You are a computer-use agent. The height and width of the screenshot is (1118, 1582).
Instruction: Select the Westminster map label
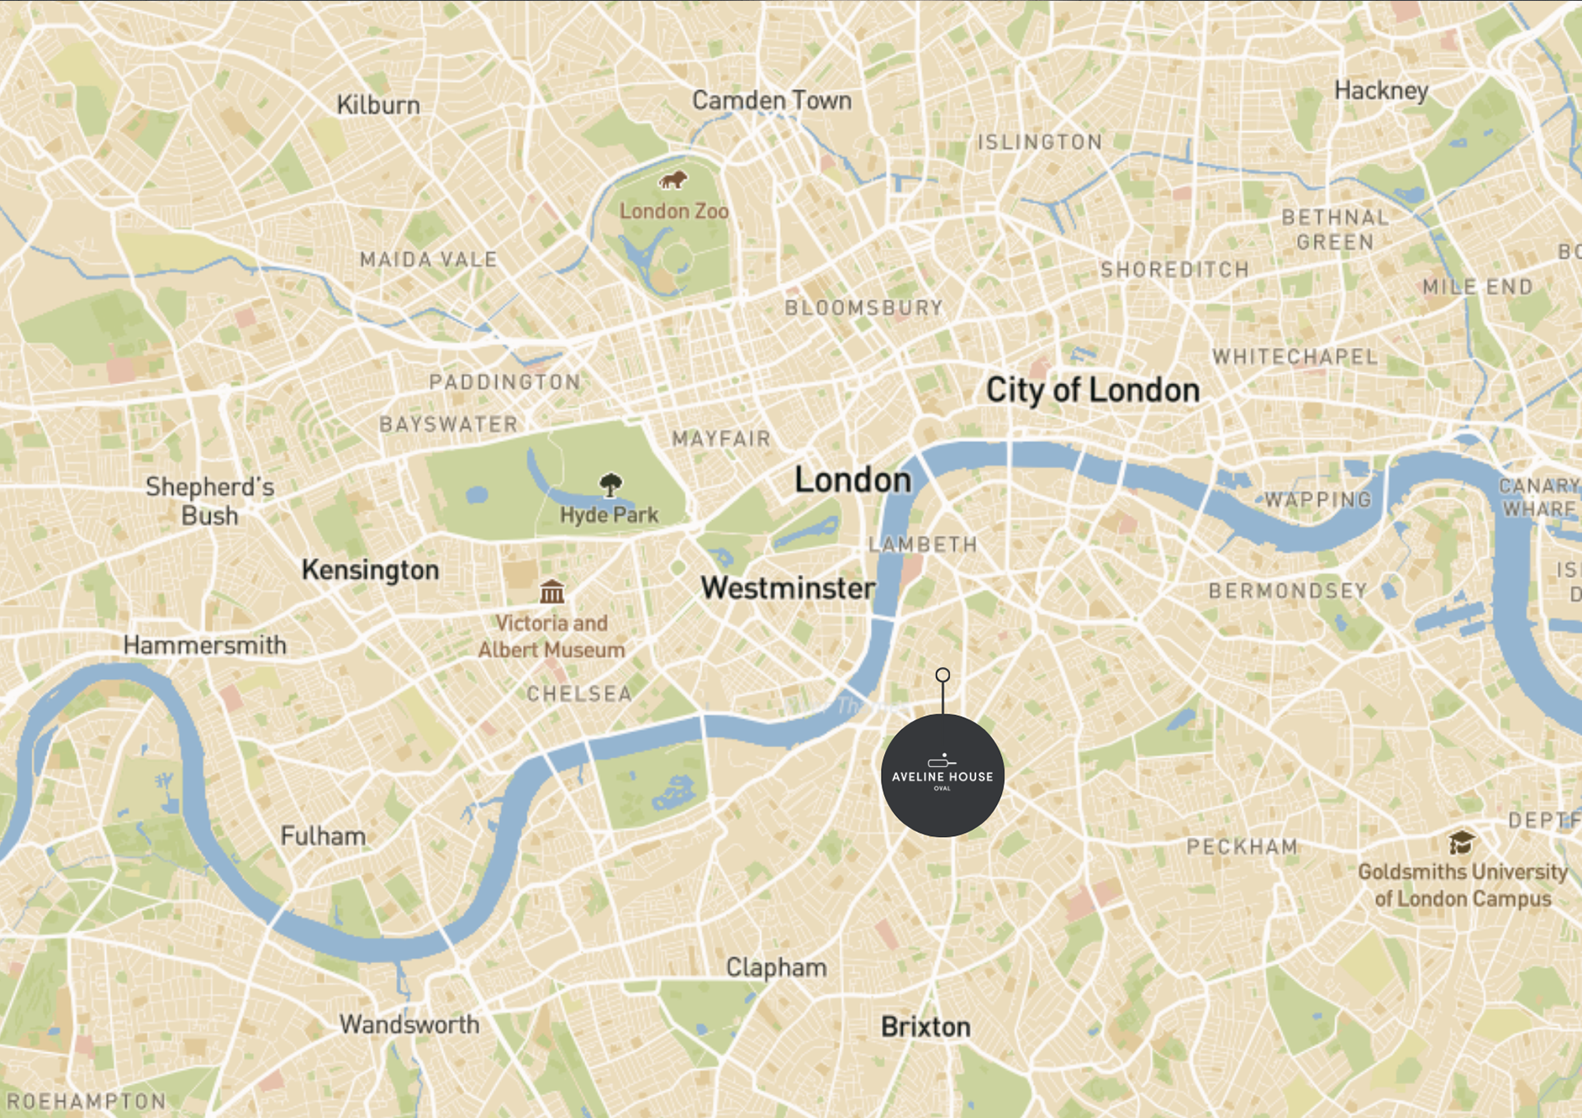[788, 588]
